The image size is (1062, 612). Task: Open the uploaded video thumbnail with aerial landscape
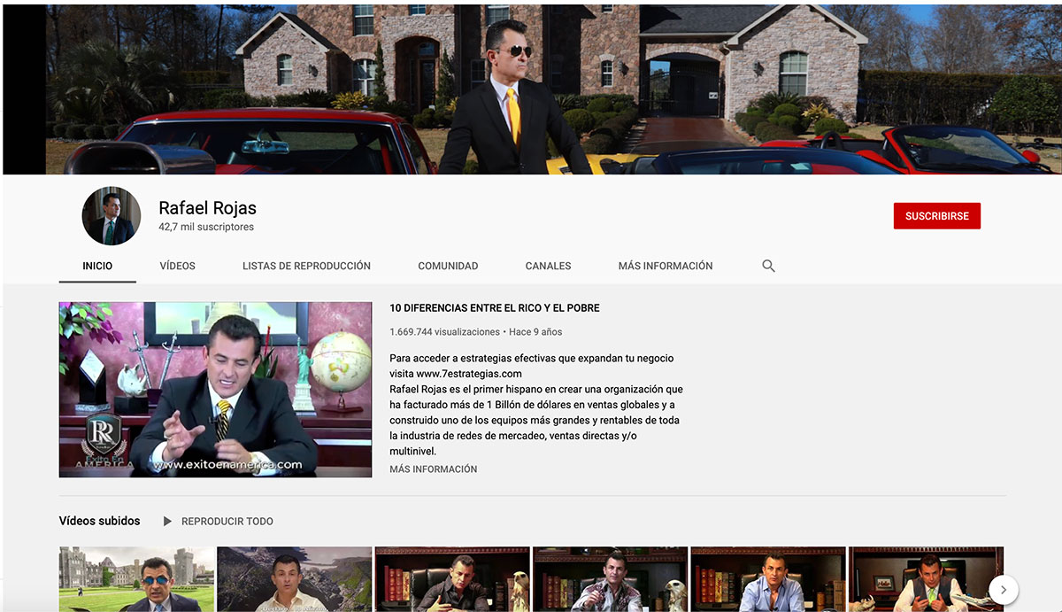pyautogui.click(x=295, y=579)
